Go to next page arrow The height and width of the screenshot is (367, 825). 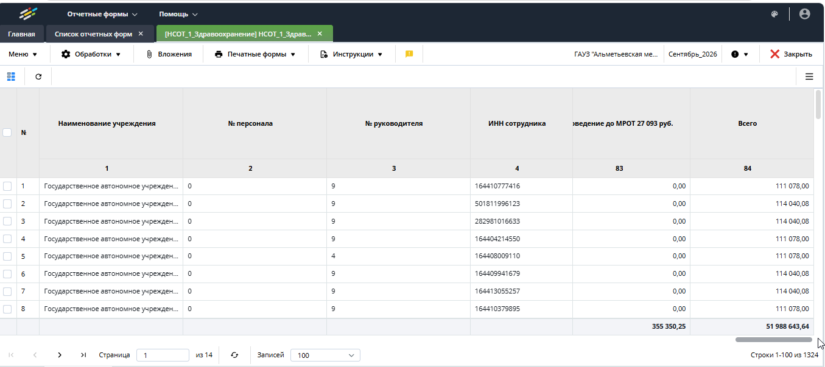tap(59, 355)
